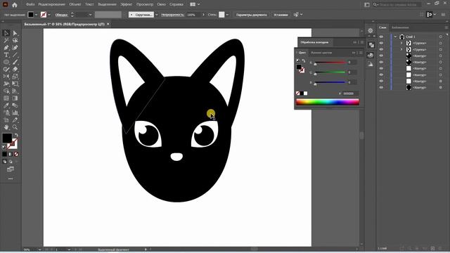Screen dimensions: 450x253
Task: Open zoom level dropdown at bottom left
Action: pos(39,249)
